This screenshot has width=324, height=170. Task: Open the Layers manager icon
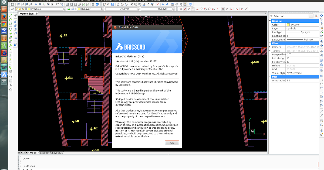(12, 9)
